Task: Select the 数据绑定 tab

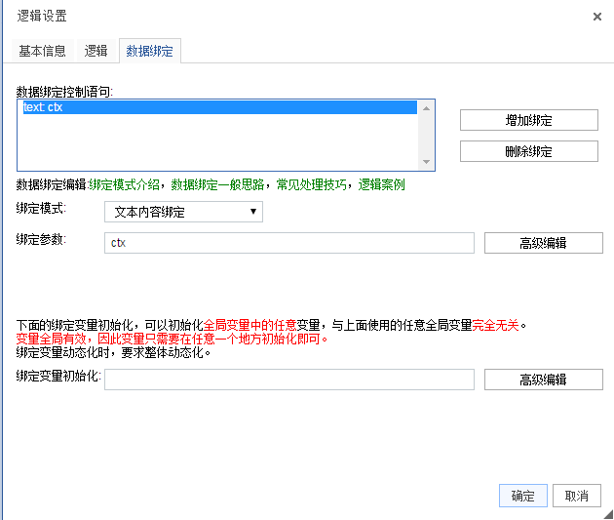Action: 149,51
